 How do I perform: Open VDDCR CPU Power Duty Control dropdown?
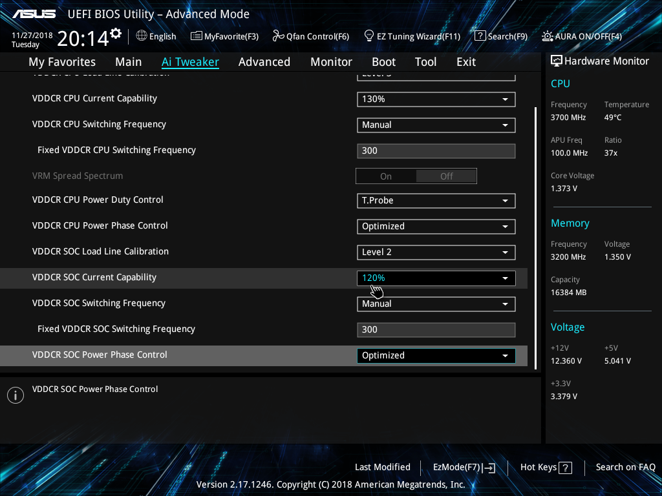tap(436, 200)
